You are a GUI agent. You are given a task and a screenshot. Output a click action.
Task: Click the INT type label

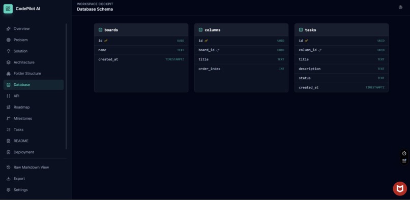(x=281, y=69)
